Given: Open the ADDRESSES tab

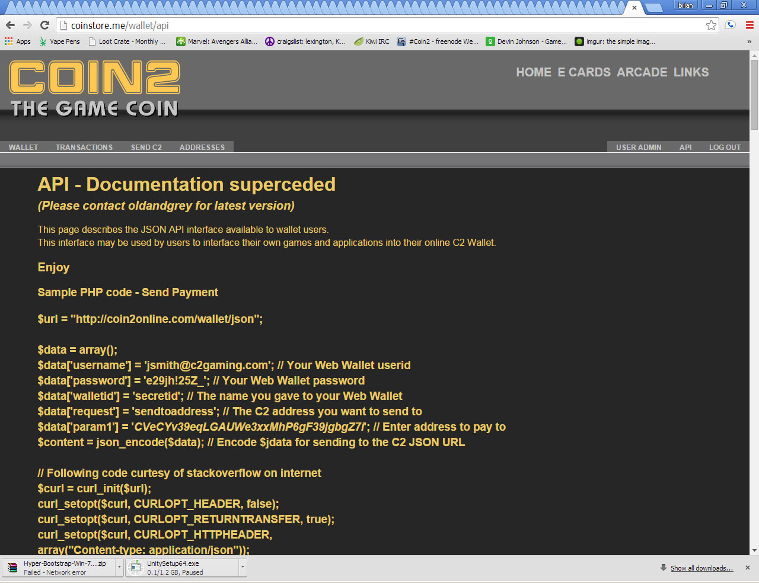Looking at the screenshot, I should click(x=202, y=147).
